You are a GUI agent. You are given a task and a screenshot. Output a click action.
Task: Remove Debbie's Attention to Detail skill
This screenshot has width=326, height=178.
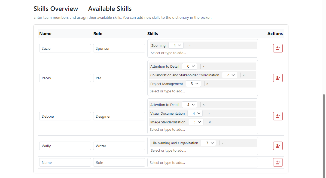point(203,105)
